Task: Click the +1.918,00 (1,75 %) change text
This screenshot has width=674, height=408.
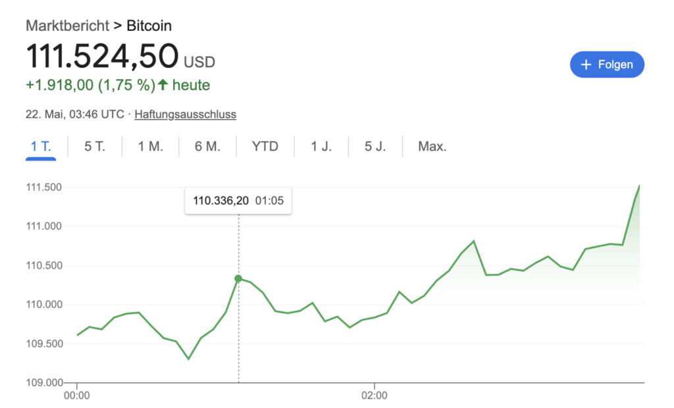Action: click(90, 85)
